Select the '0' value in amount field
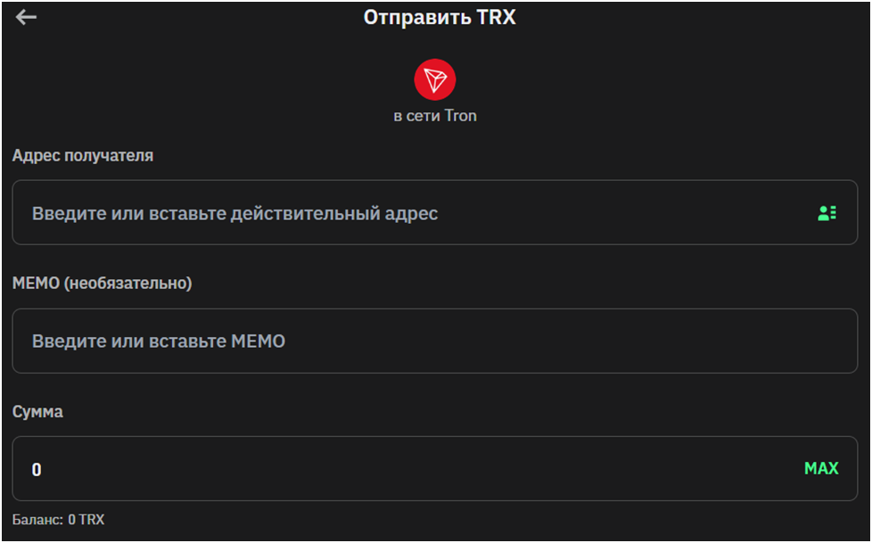872x543 pixels. pos(37,470)
